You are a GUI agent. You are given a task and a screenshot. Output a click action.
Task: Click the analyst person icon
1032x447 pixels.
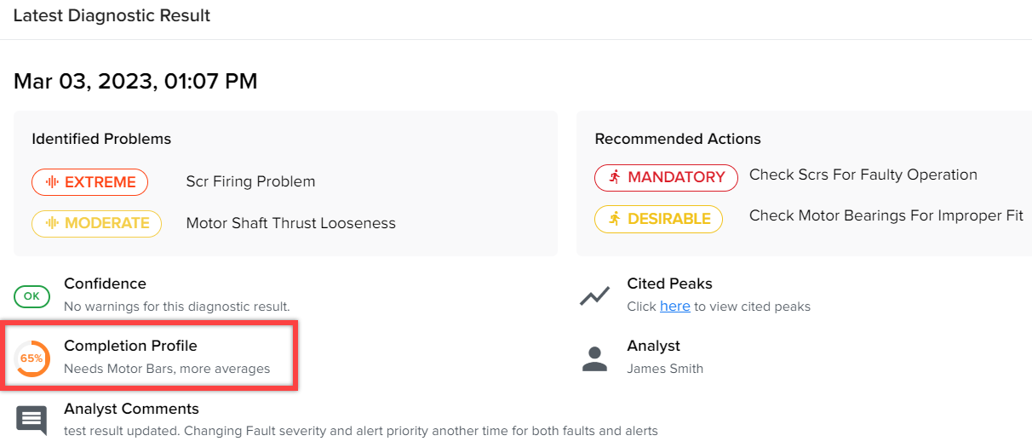(594, 358)
